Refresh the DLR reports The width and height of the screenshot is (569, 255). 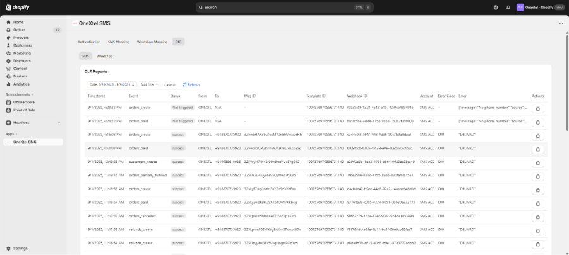(x=191, y=84)
